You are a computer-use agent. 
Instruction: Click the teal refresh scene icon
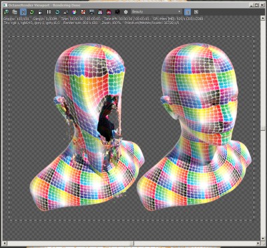pyautogui.click(x=57, y=12)
